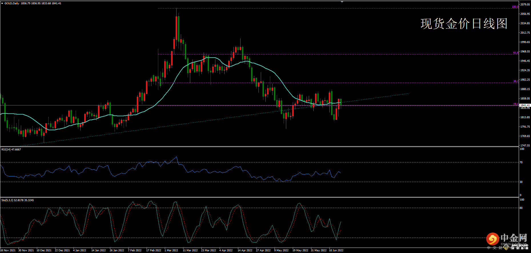Select the 38.2 Fibonacci level label
Screen dimensions: 531x253
pyautogui.click(x=516, y=81)
